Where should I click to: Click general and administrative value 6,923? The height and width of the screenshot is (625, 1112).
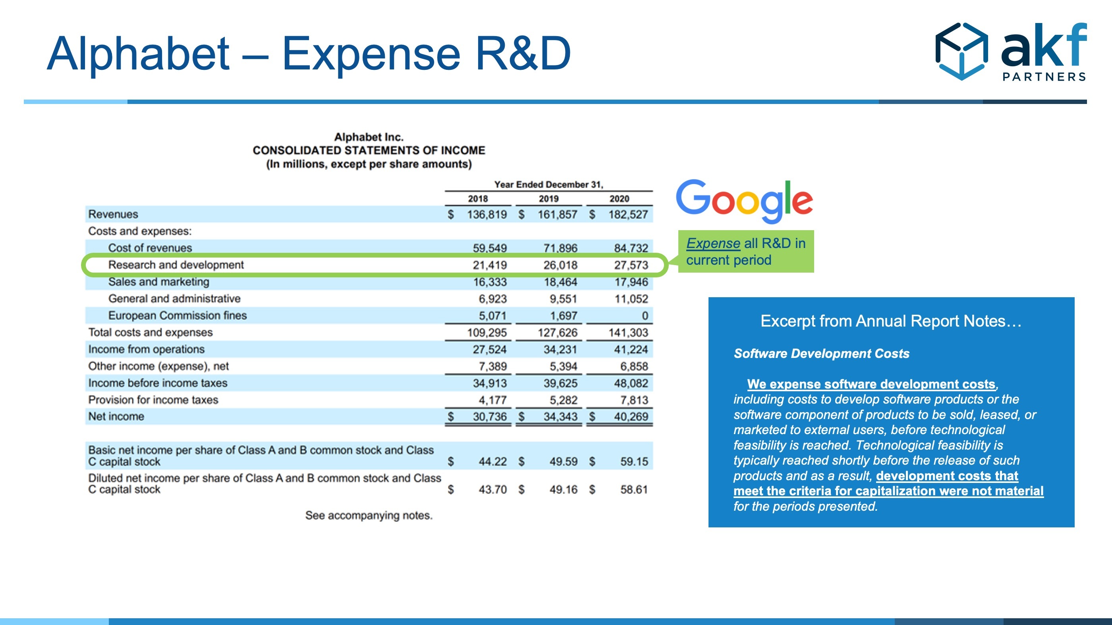tap(492, 299)
